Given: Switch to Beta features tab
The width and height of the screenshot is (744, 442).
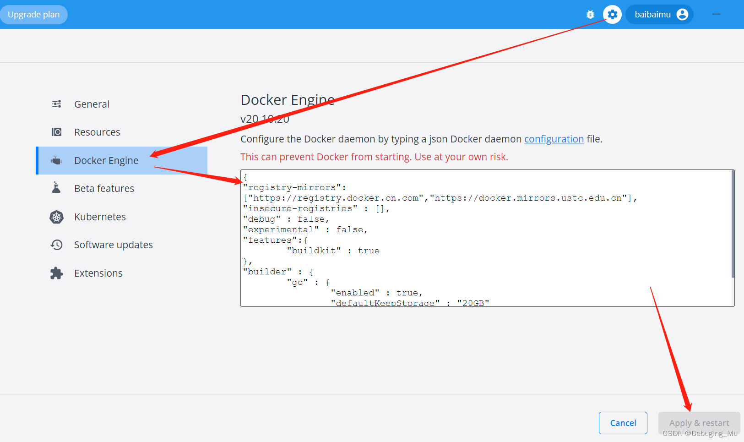Looking at the screenshot, I should coord(121,188).
